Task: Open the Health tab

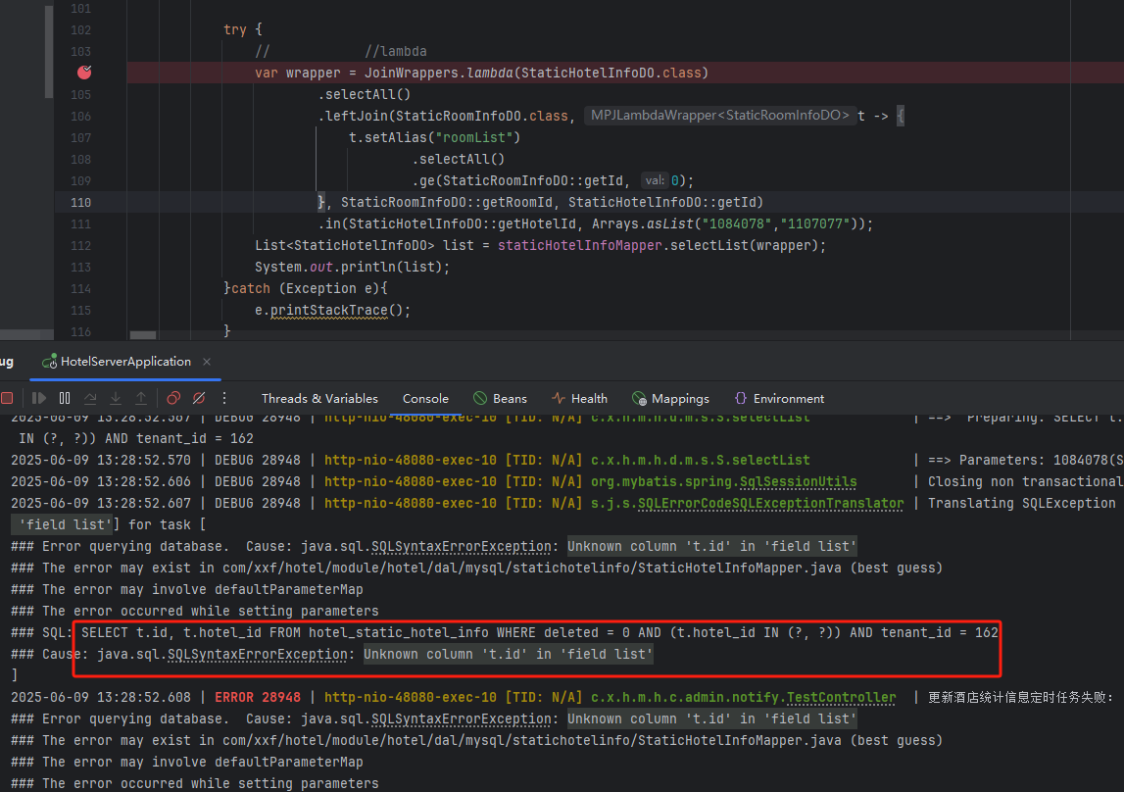Action: (x=580, y=399)
